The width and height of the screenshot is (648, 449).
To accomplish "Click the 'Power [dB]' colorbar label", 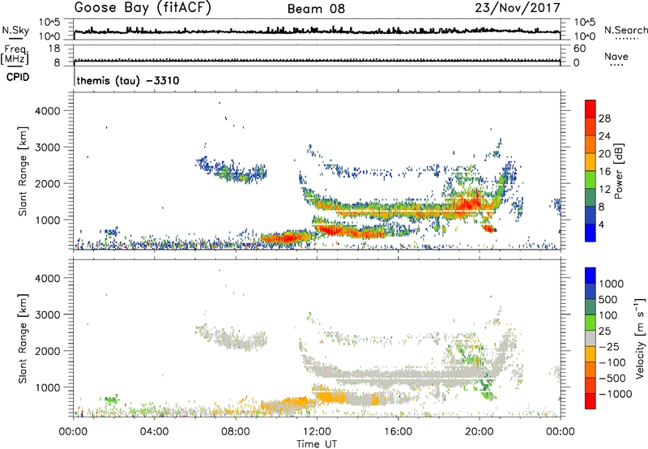I will click(x=619, y=171).
